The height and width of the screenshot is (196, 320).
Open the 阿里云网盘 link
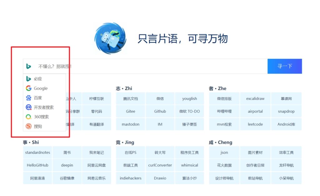(x=97, y=165)
